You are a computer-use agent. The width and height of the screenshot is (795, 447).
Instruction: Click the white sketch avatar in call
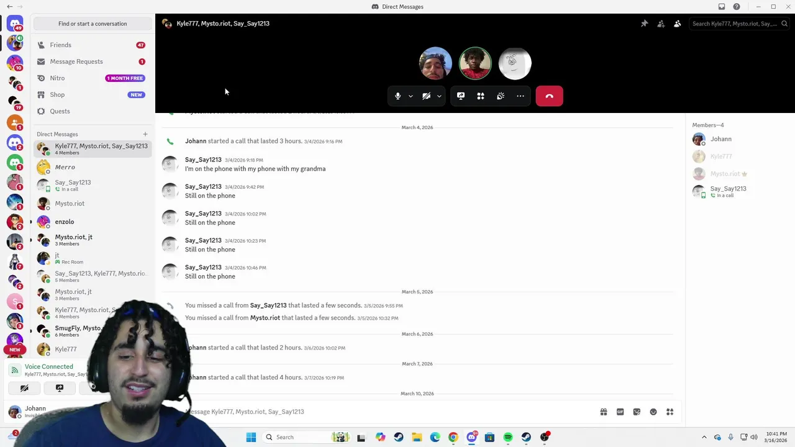(x=515, y=63)
